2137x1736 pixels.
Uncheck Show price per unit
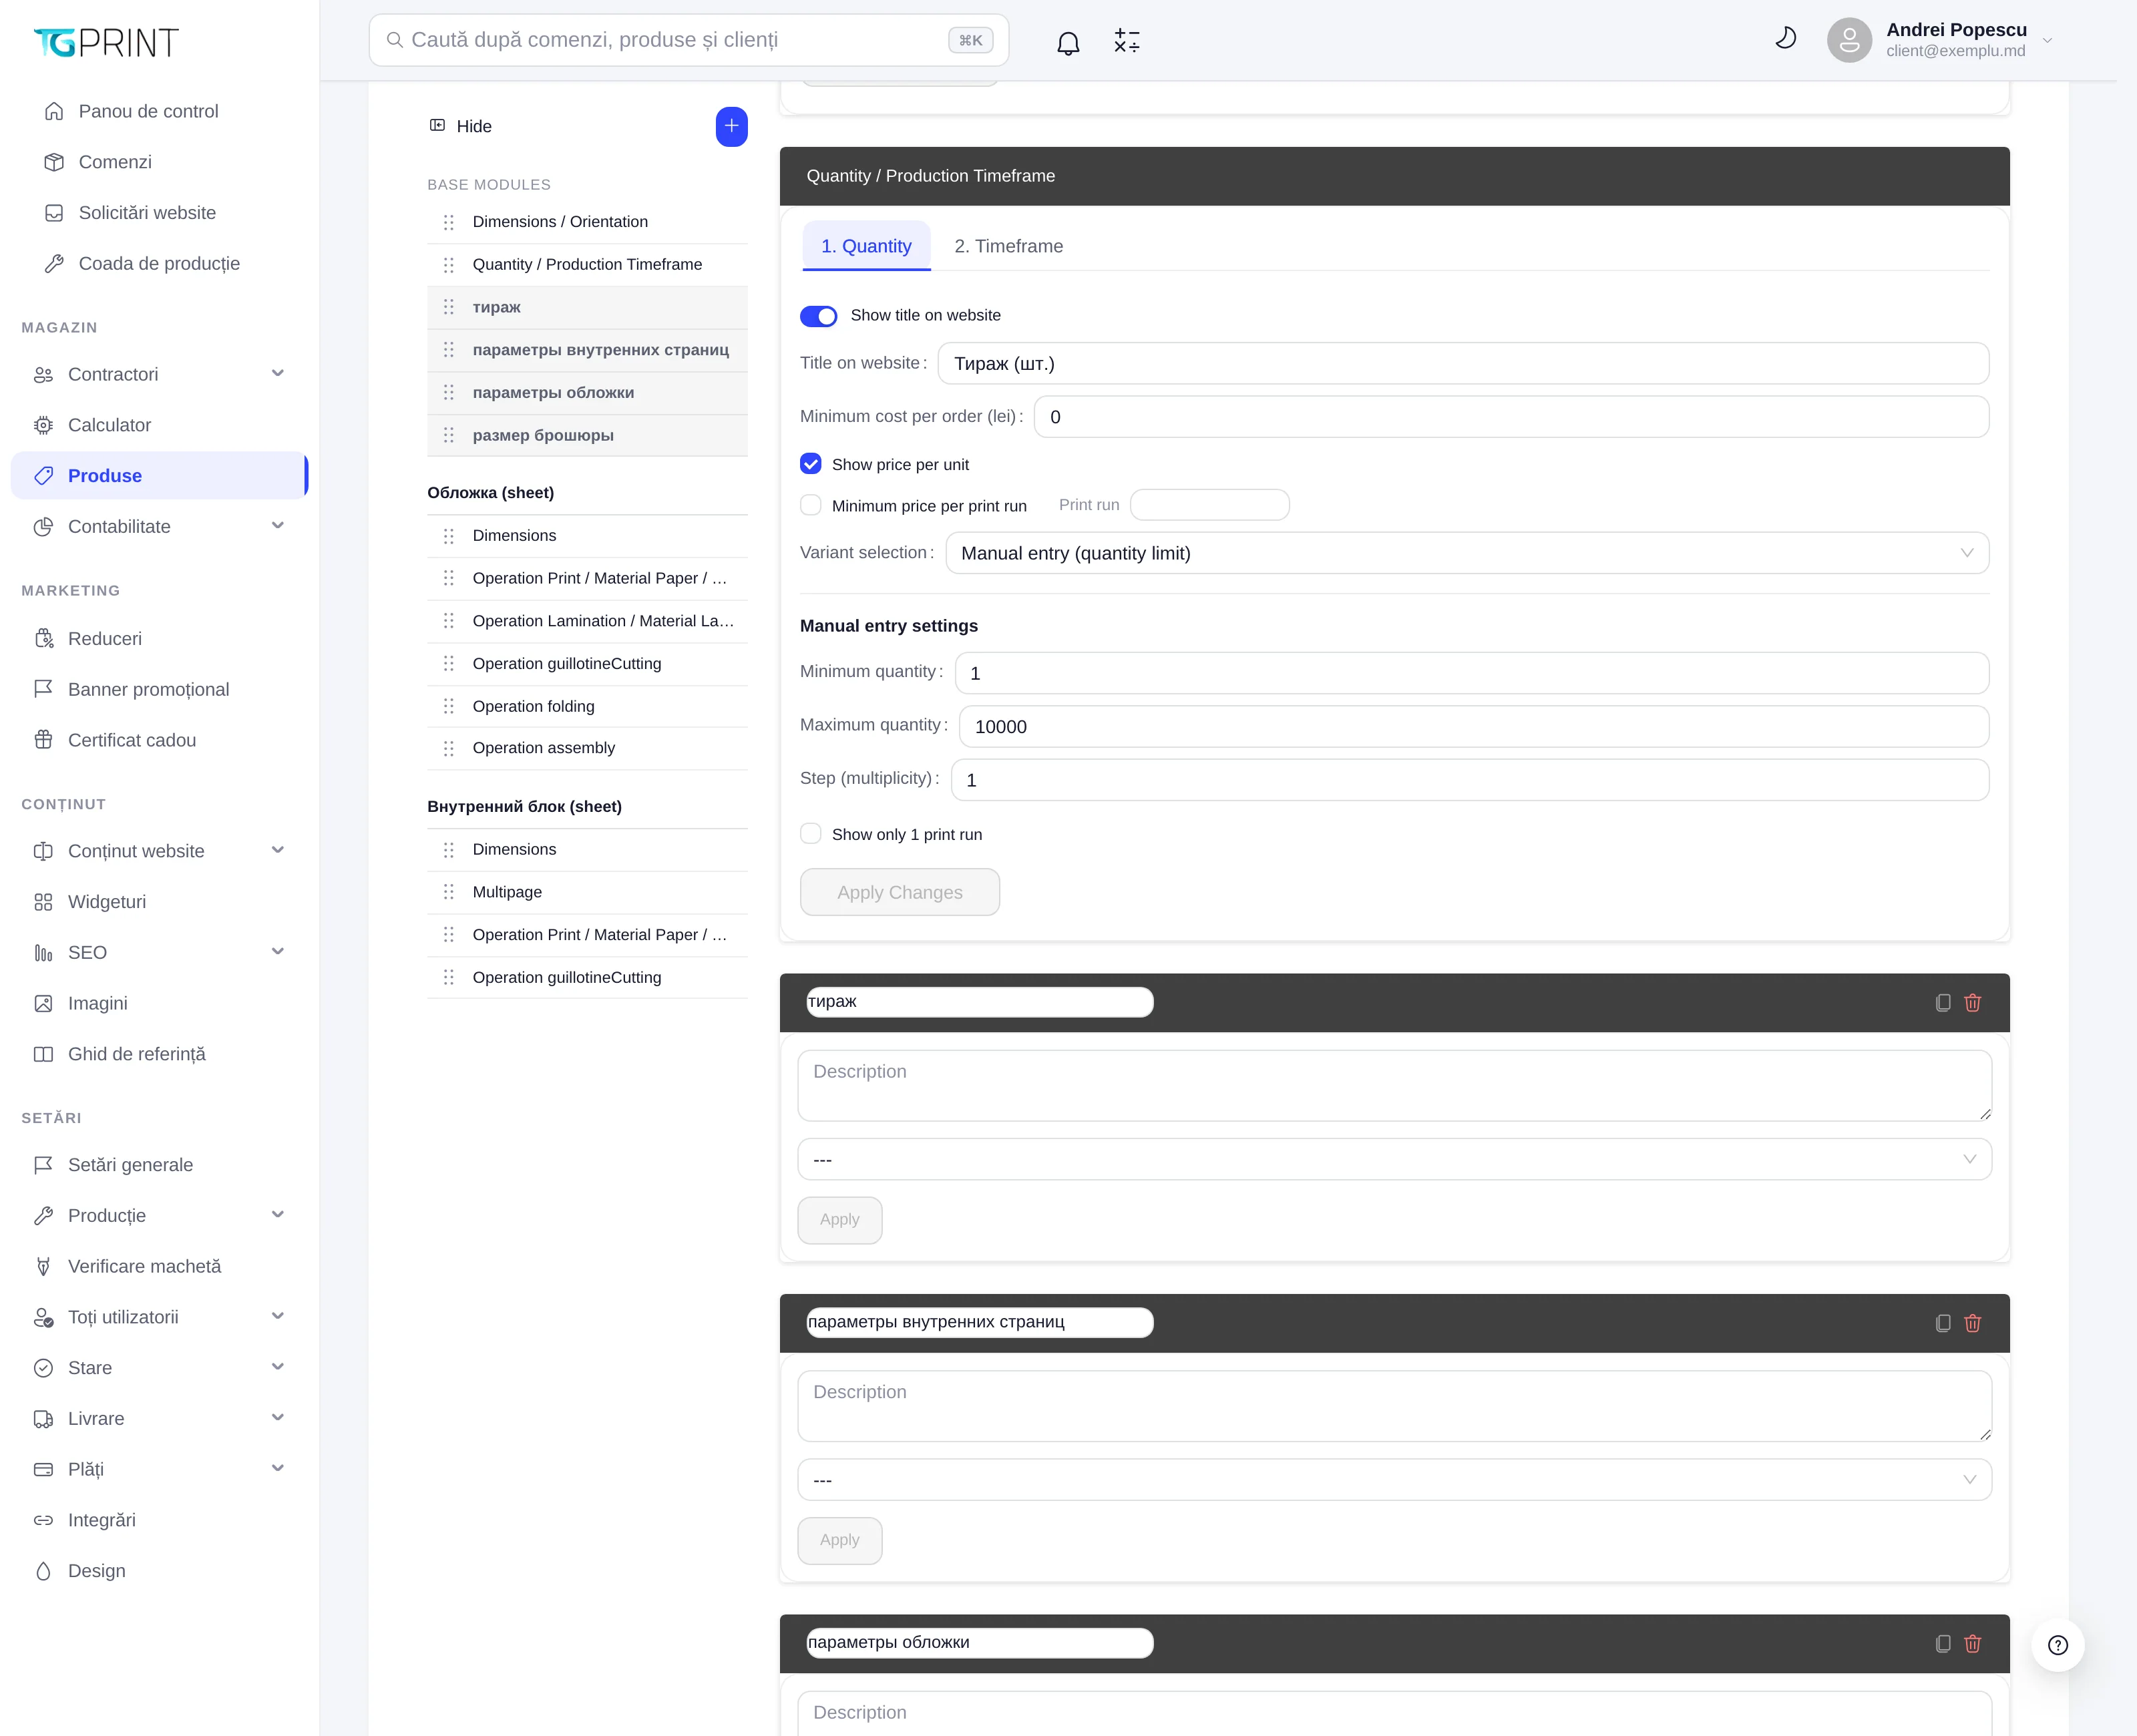pos(811,464)
